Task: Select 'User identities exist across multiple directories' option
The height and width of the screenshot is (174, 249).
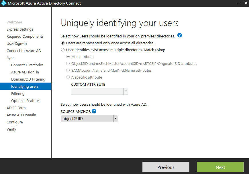Action: 63,50
